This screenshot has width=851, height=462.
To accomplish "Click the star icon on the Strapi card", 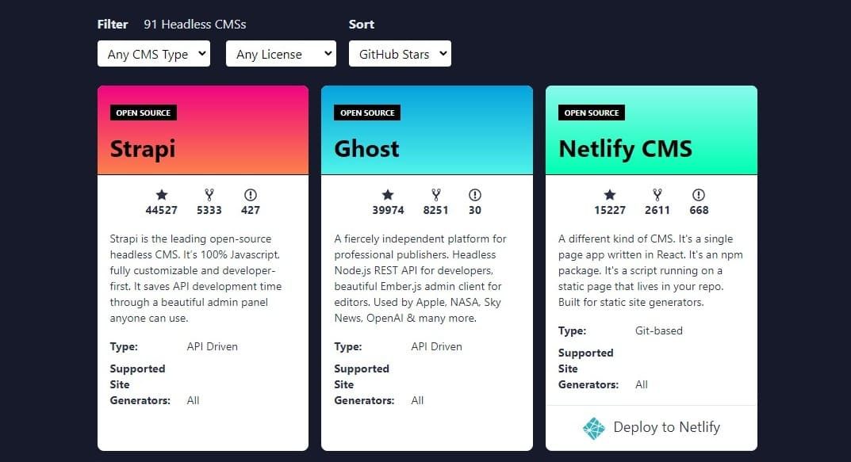I will point(162,195).
